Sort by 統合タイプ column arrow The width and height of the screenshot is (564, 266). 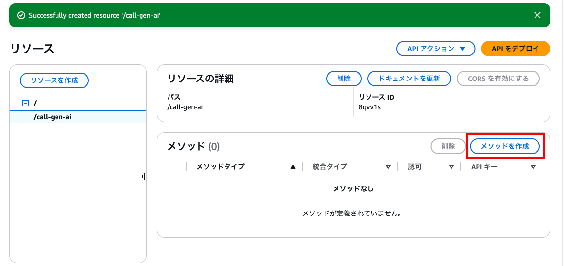point(388,167)
